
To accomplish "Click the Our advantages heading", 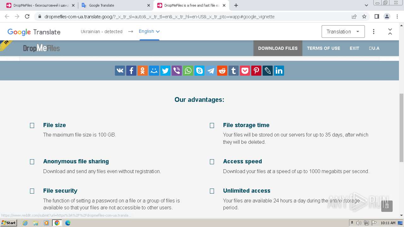I will (199, 100).
